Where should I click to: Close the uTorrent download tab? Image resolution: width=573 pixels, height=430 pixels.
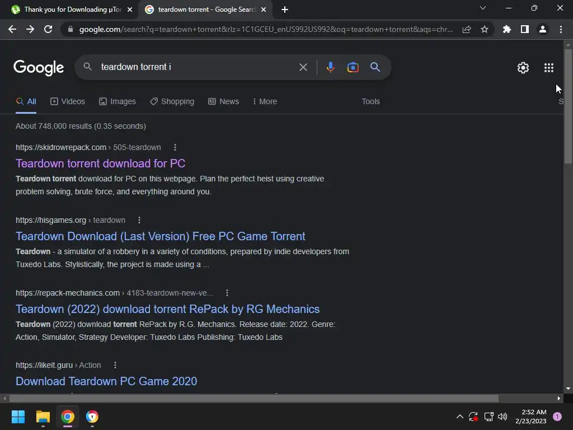(x=130, y=10)
